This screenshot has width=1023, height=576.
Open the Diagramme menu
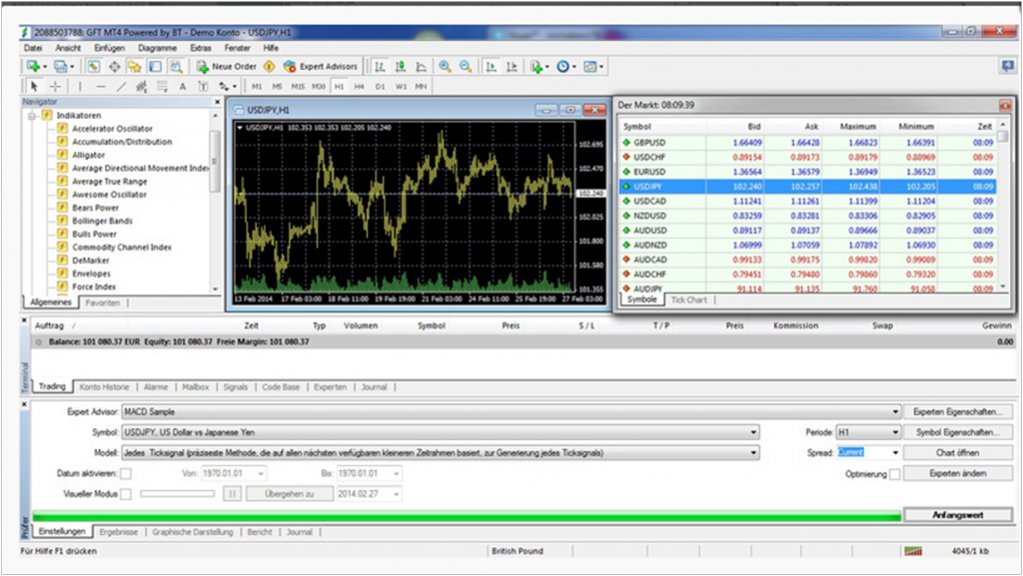tap(157, 48)
